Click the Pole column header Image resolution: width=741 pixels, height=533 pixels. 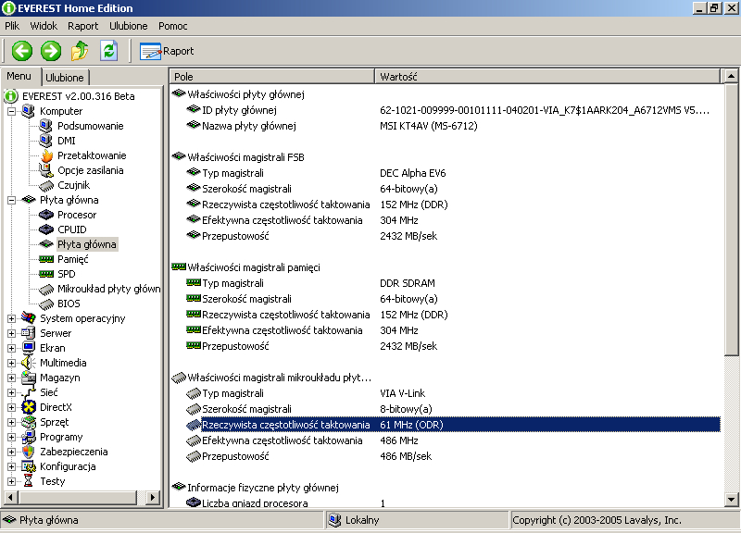point(271,77)
